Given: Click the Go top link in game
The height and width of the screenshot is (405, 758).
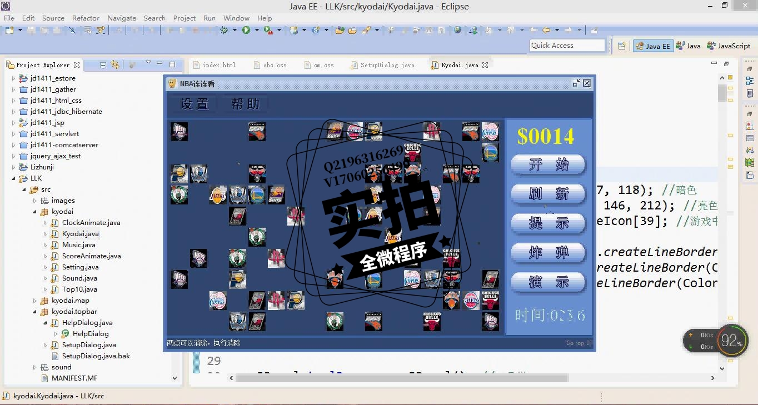Looking at the screenshot, I should click(579, 343).
